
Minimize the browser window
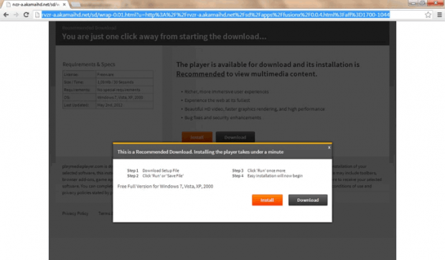pos(413,3)
